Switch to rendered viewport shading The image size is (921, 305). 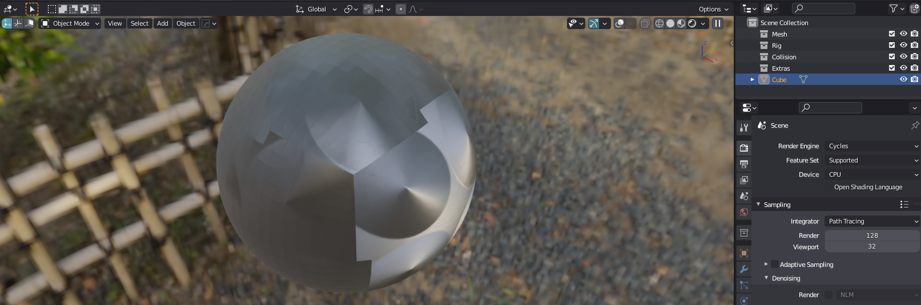tap(692, 23)
